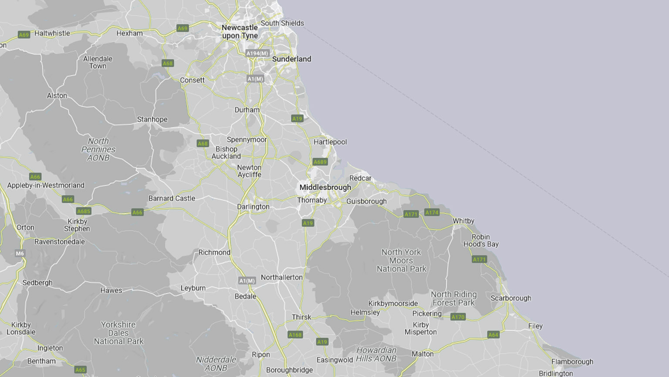Click the Darlington town label

[x=253, y=207]
